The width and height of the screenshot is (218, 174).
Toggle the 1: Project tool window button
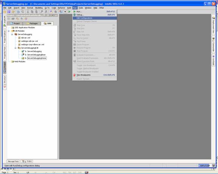[x=5, y=68]
